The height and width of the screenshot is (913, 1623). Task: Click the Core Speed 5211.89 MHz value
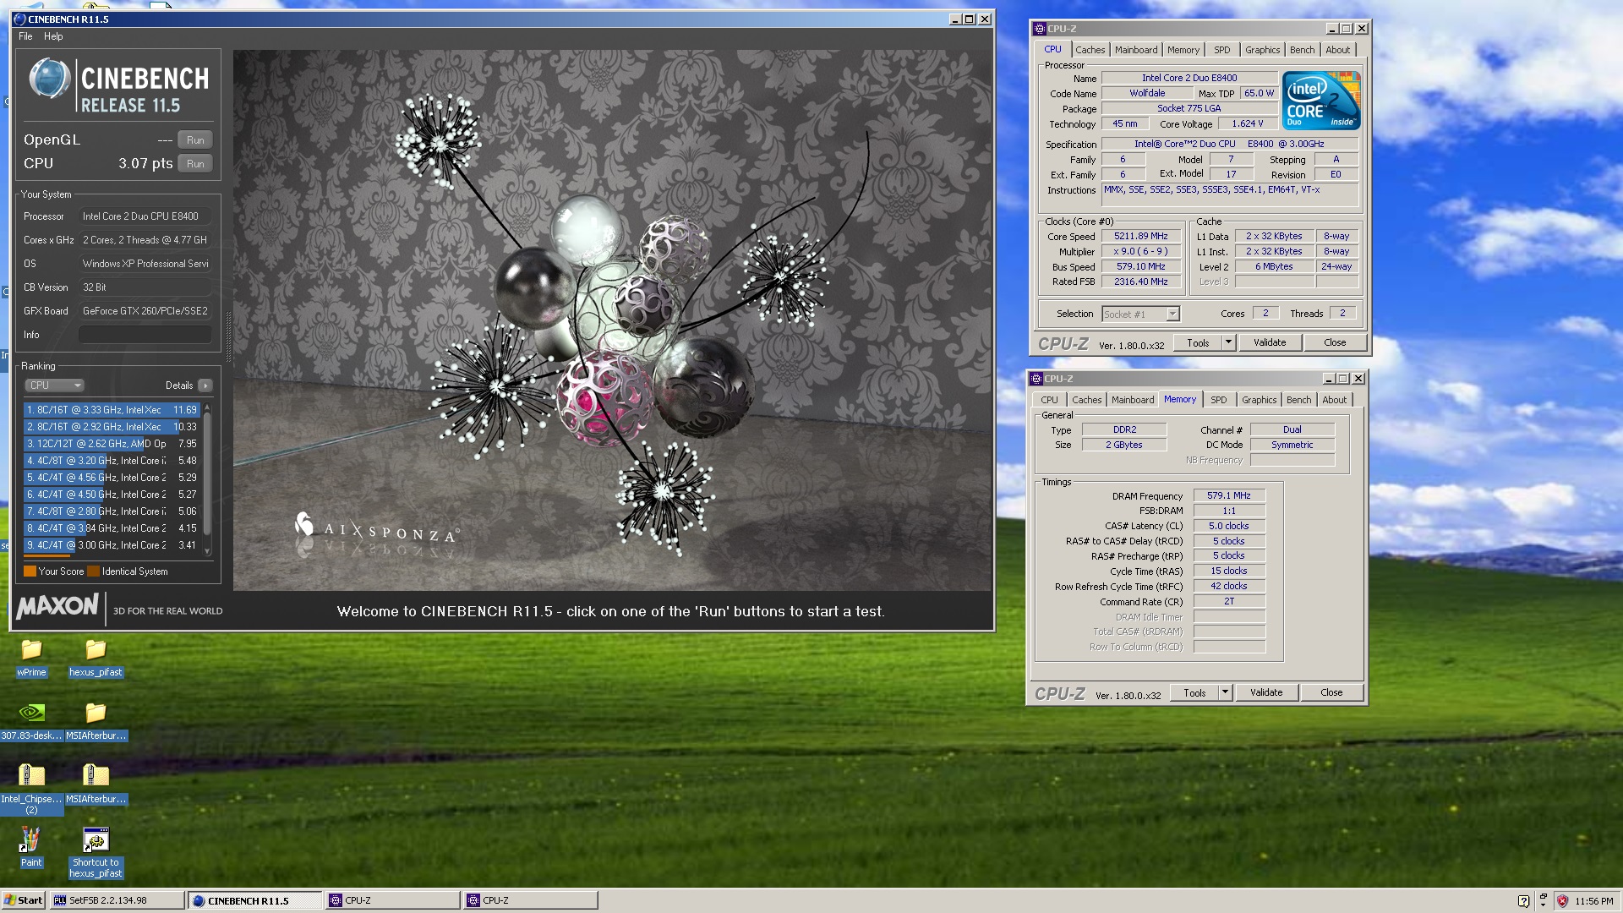(x=1140, y=236)
